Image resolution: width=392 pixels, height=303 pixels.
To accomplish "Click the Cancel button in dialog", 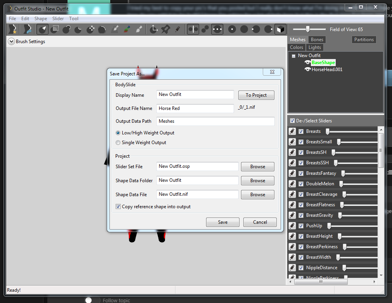I will click(x=260, y=222).
